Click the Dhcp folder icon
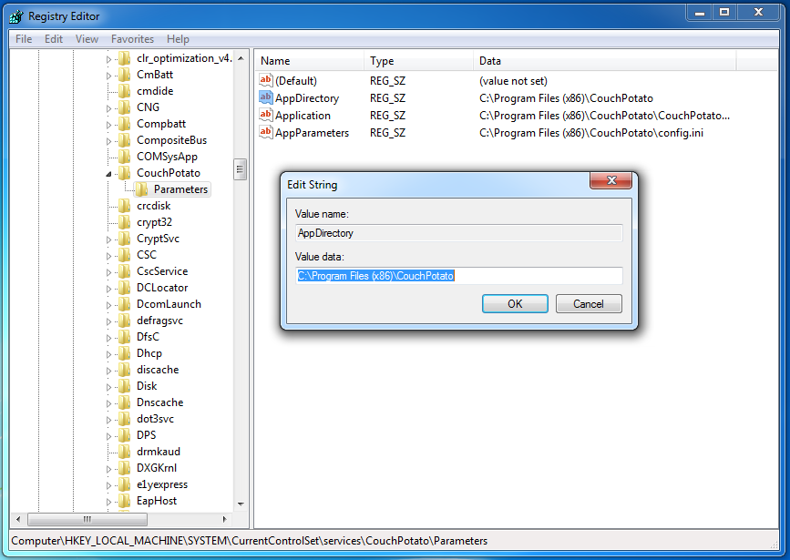The image size is (790, 560). [x=125, y=353]
